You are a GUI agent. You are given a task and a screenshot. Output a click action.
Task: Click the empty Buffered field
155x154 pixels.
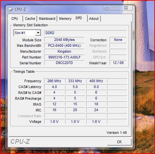[118, 51]
